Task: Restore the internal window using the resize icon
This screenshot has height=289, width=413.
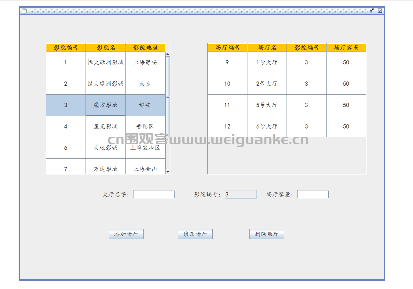Action: [x=372, y=11]
